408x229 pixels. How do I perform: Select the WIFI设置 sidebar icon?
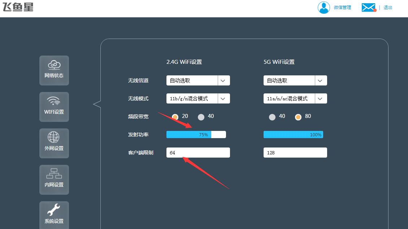point(54,107)
